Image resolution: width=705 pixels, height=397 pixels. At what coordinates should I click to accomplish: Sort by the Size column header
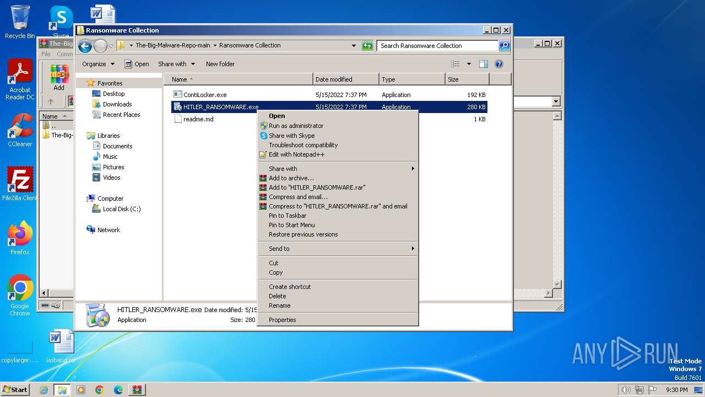coord(467,79)
